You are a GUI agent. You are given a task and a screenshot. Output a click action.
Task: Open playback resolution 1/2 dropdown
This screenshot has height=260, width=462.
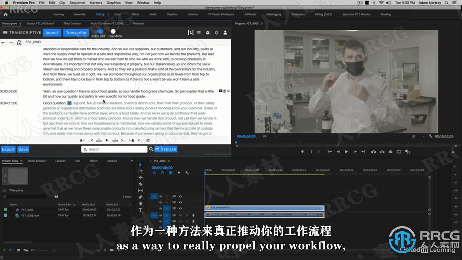click(418, 136)
